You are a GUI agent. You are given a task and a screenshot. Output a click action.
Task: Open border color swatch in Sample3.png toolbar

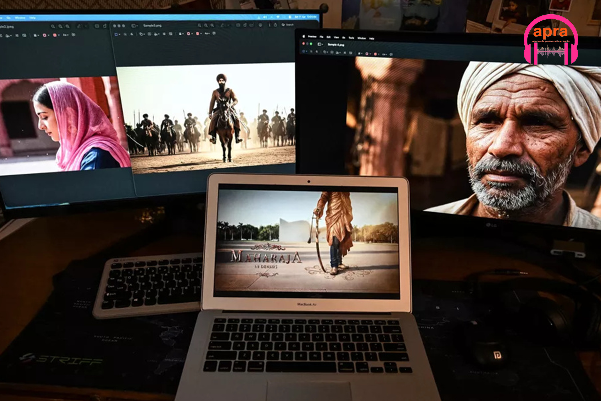coord(189,34)
